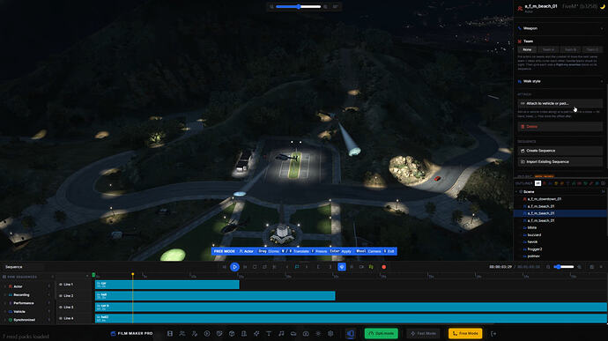Select the All filter in outliner
608x341 pixels.
(538, 183)
